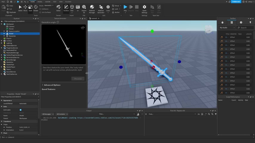The height and width of the screenshot is (143, 255).
Task: Open the Material Manager
Action: (92, 9)
